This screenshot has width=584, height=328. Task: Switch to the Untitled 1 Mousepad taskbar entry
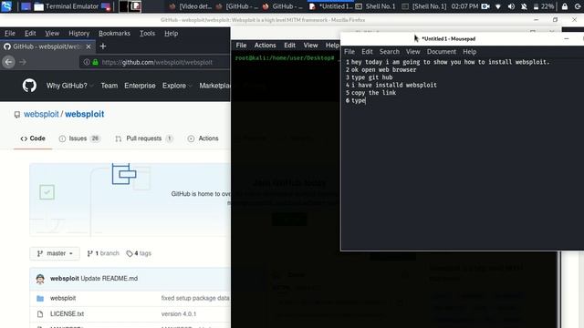pos(330,6)
